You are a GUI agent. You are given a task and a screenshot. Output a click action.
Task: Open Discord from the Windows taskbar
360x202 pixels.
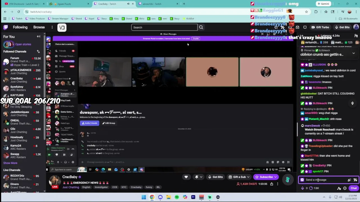click(x=160, y=197)
